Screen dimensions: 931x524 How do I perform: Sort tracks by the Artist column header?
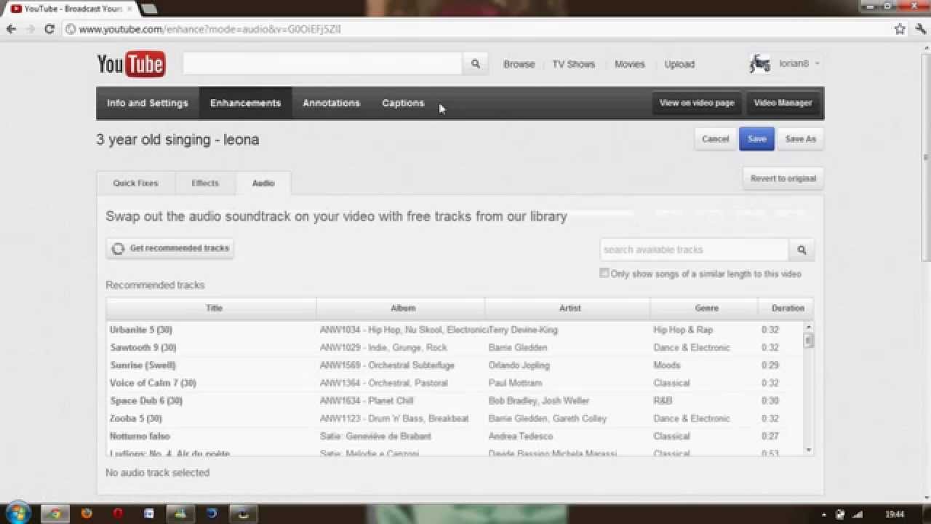tap(569, 309)
